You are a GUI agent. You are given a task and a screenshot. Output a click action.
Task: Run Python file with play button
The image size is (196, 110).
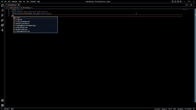pyautogui.click(x=187, y=5)
